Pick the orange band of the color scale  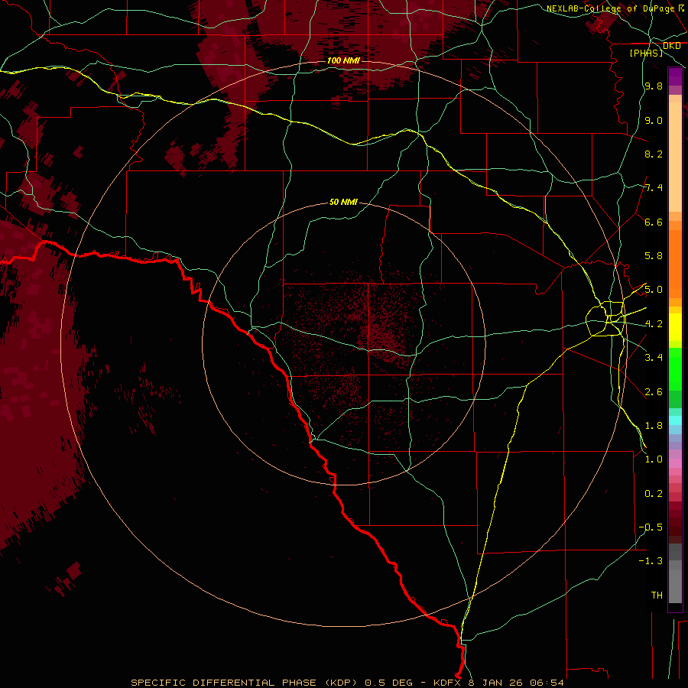pyautogui.click(x=675, y=263)
